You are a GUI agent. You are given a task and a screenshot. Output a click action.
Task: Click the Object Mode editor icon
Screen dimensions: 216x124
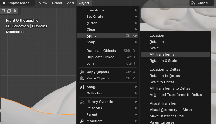4,3
